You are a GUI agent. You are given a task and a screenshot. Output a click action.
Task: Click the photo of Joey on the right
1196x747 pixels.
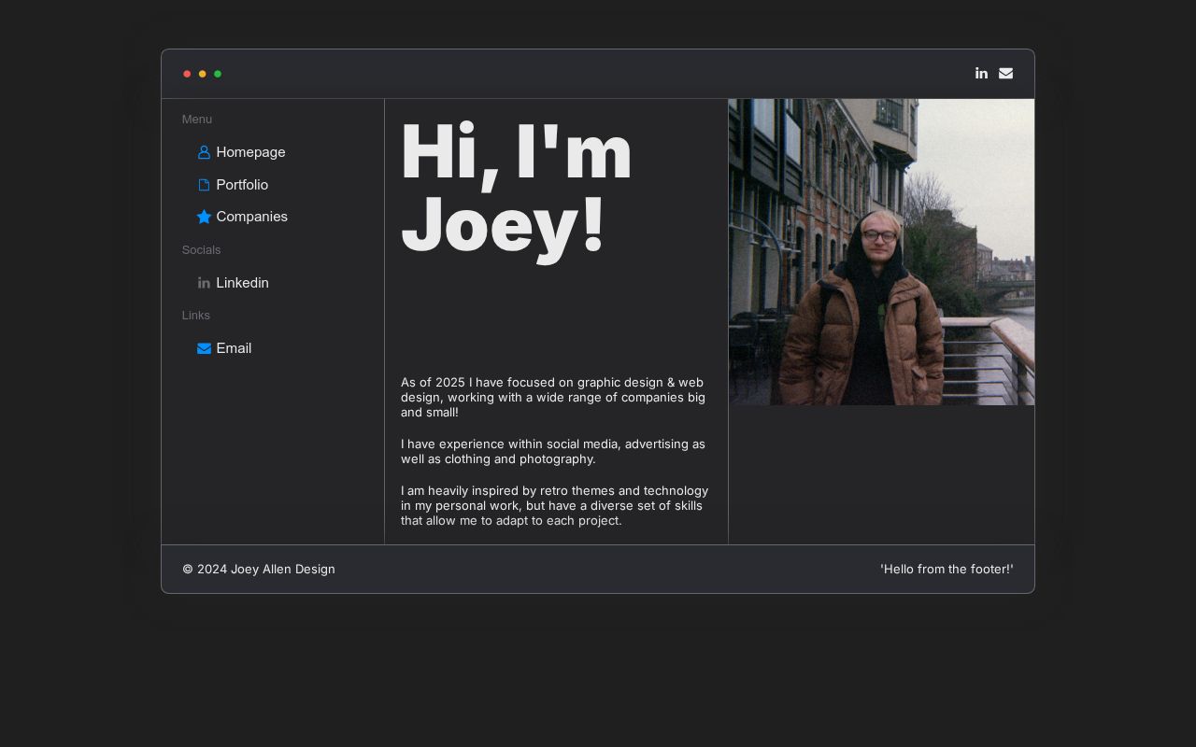click(x=881, y=252)
